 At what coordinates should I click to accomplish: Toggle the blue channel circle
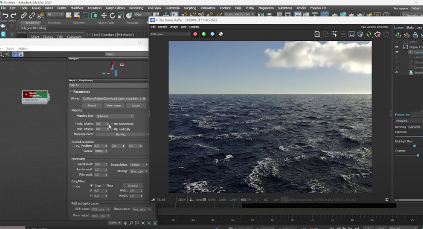[213, 34]
